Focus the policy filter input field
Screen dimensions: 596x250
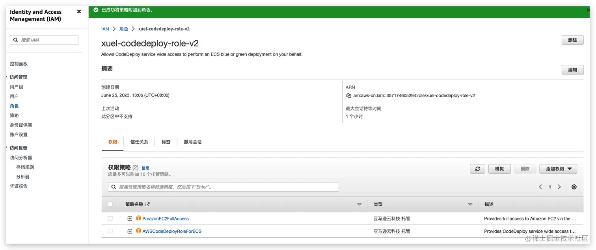coord(223,187)
